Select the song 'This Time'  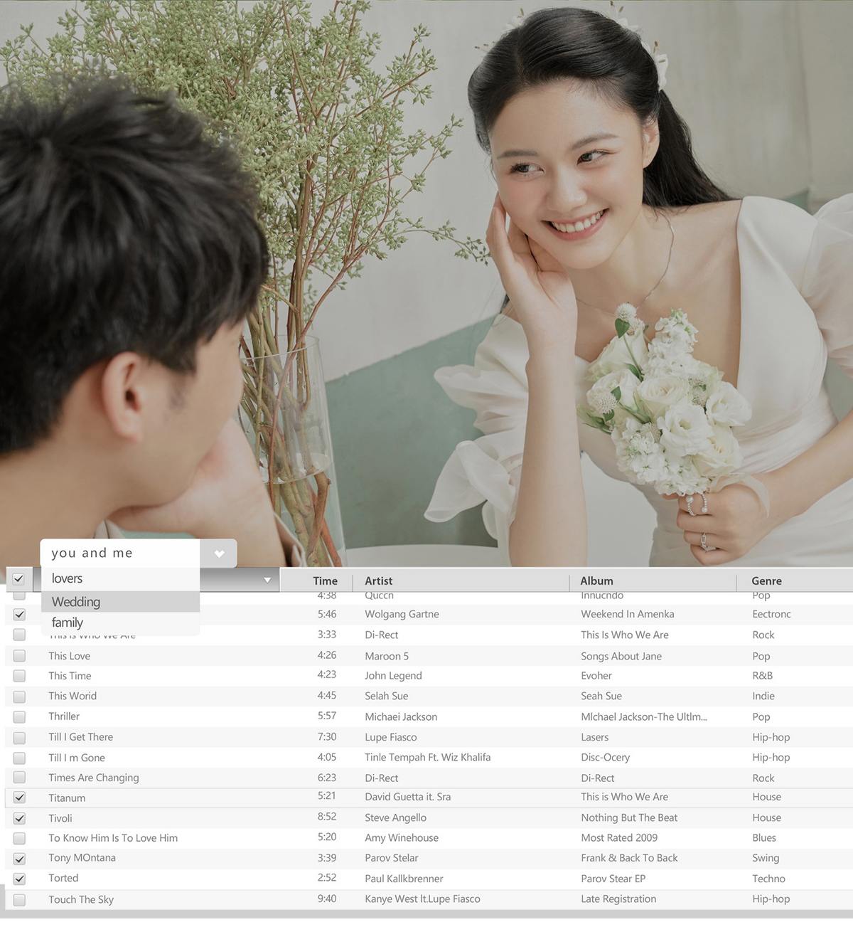70,676
